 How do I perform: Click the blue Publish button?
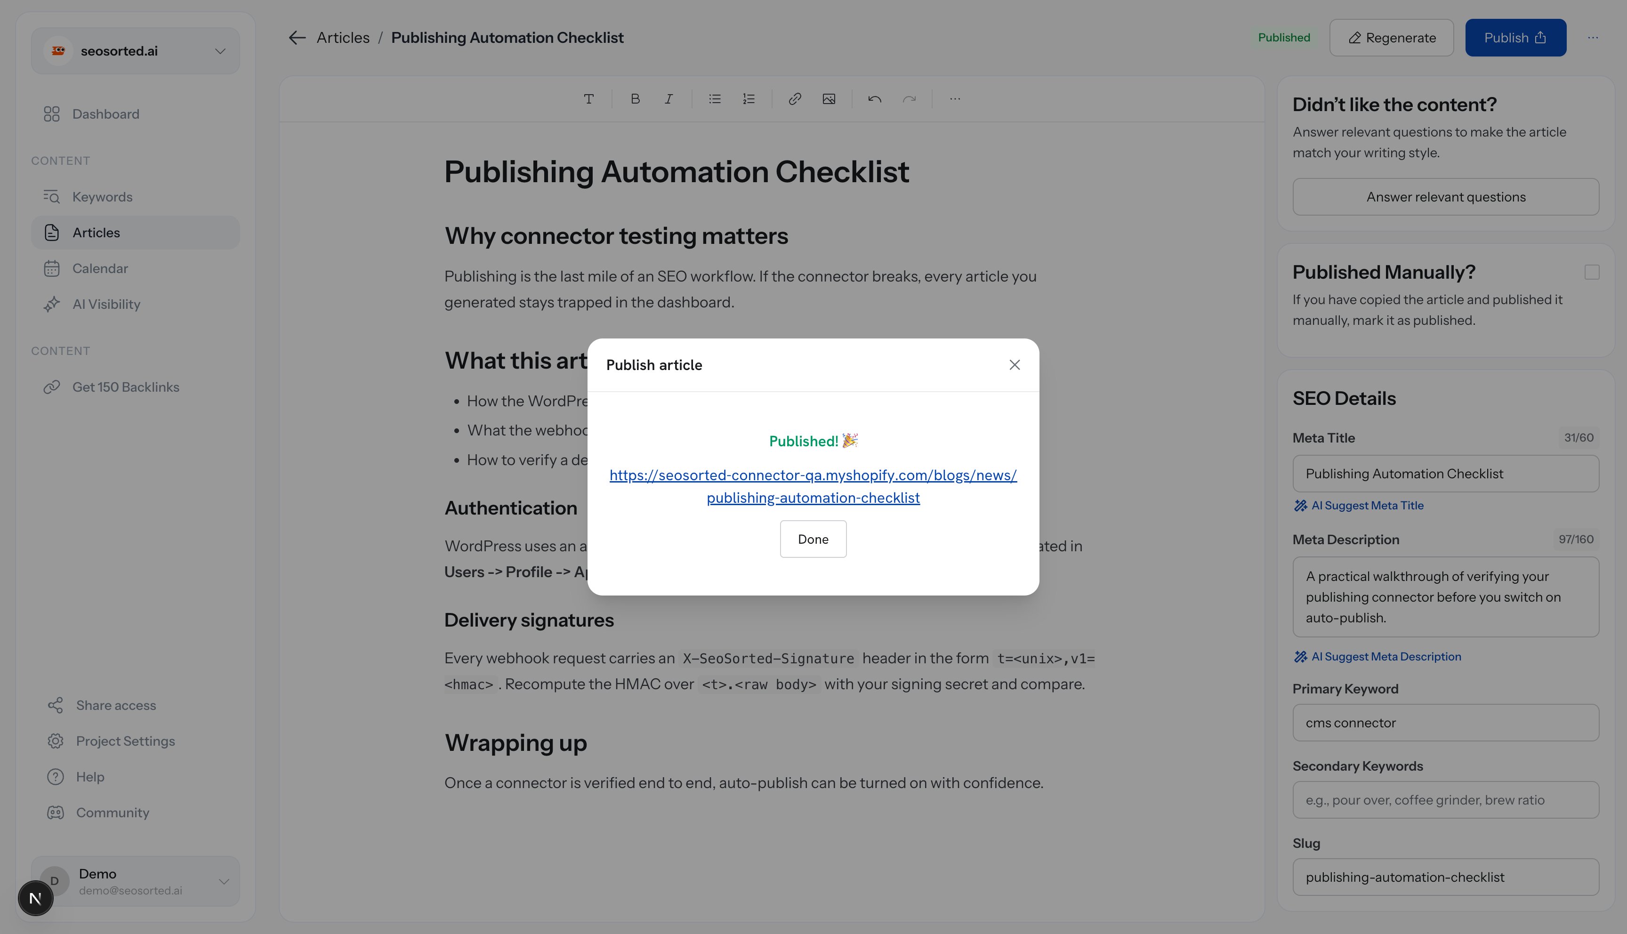click(x=1515, y=38)
